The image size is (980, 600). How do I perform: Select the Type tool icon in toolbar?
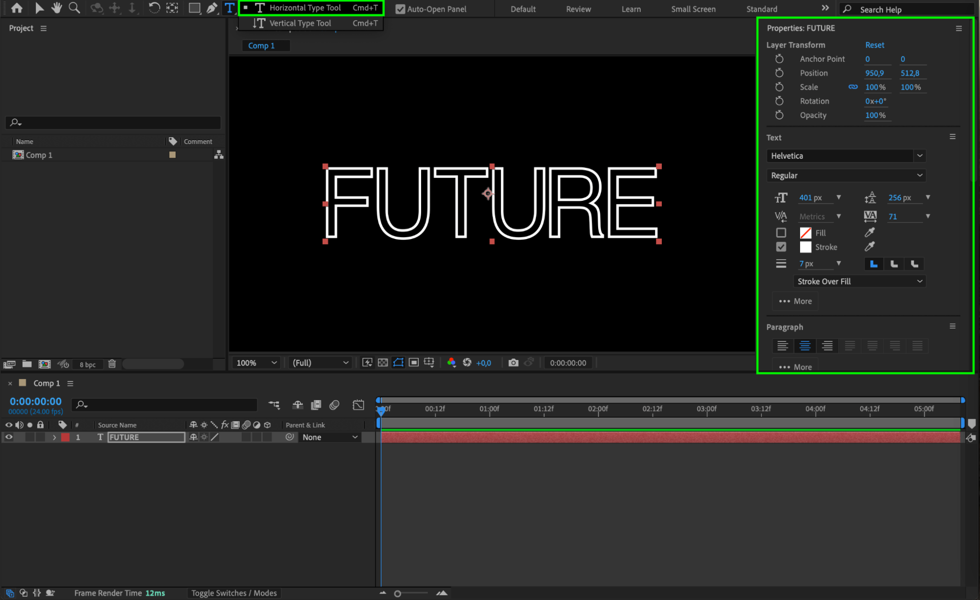229,8
